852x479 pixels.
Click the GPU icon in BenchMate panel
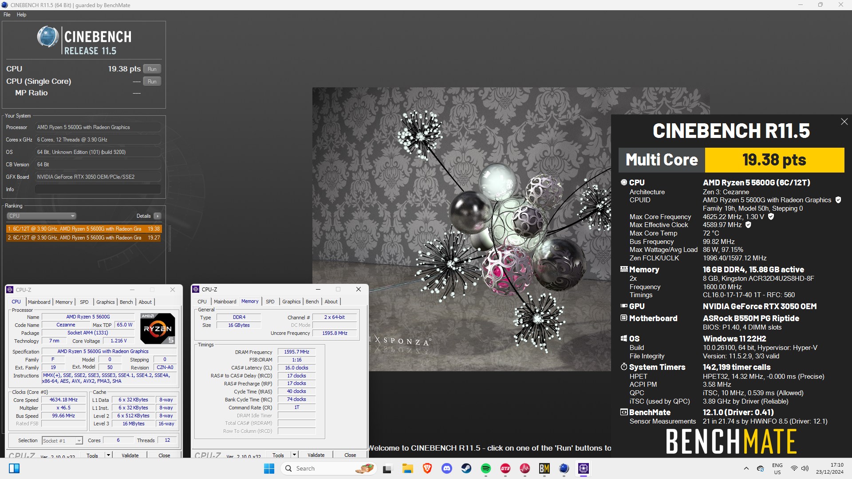(x=623, y=306)
